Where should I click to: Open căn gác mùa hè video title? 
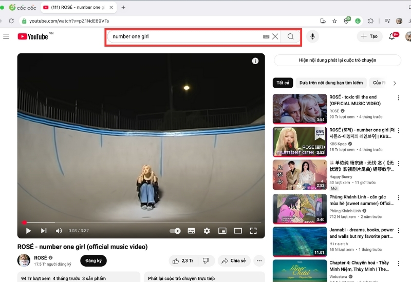click(362, 200)
